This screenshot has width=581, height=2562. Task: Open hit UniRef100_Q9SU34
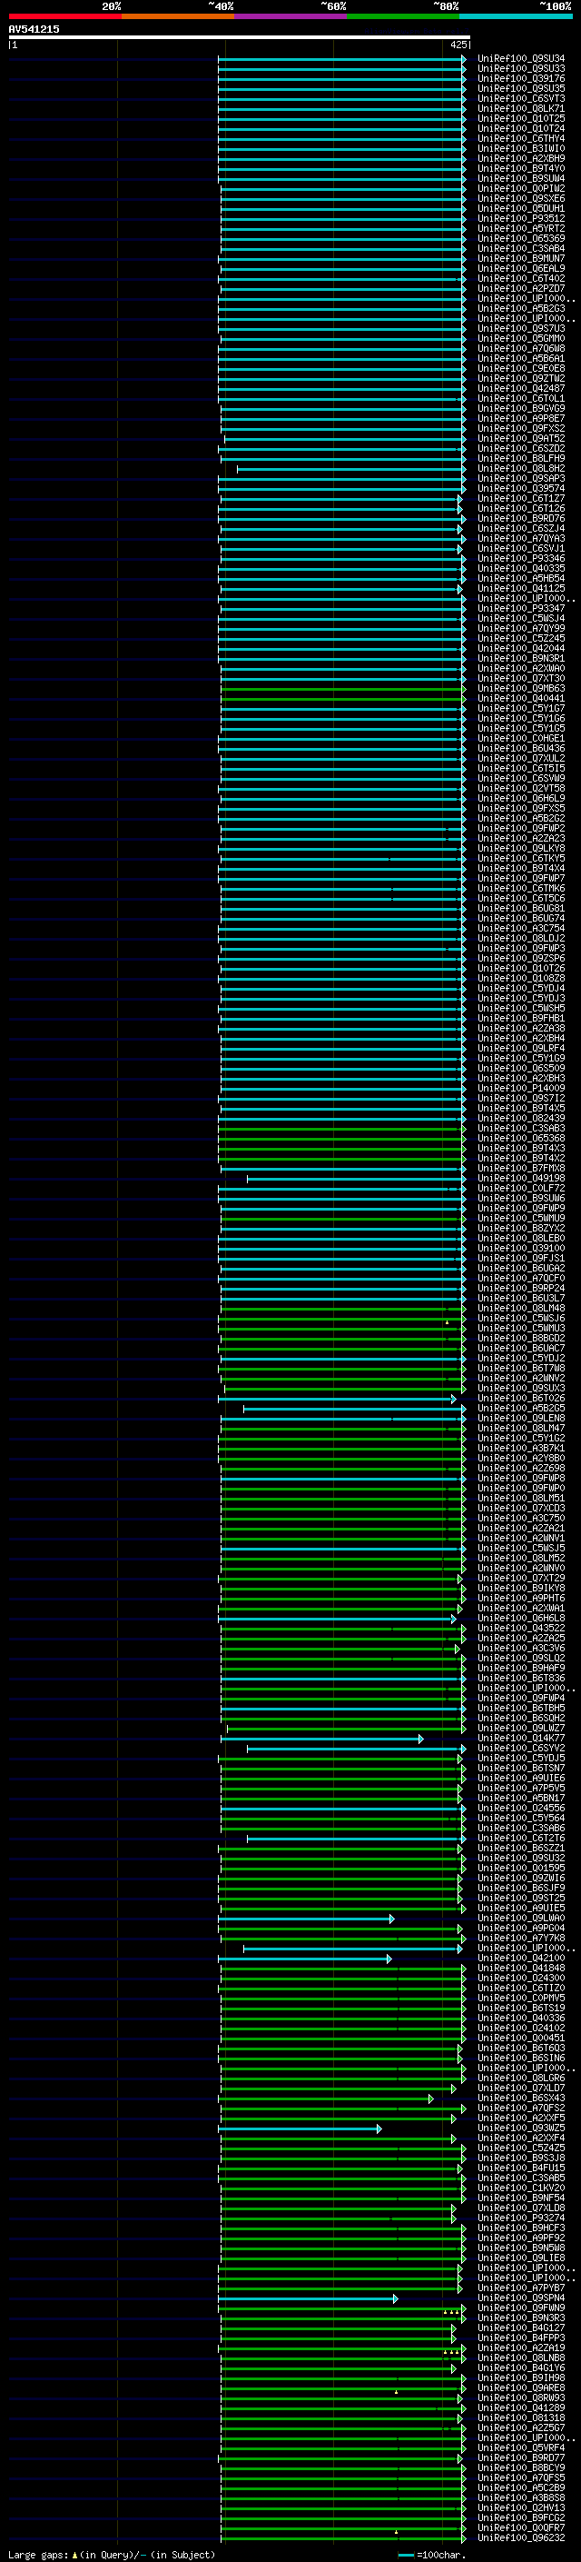click(521, 59)
